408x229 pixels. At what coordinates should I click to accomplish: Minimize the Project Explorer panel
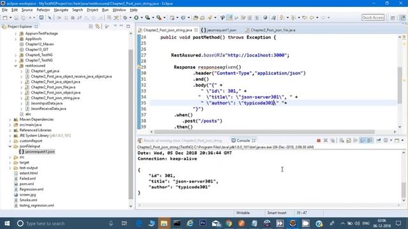click(x=122, y=26)
